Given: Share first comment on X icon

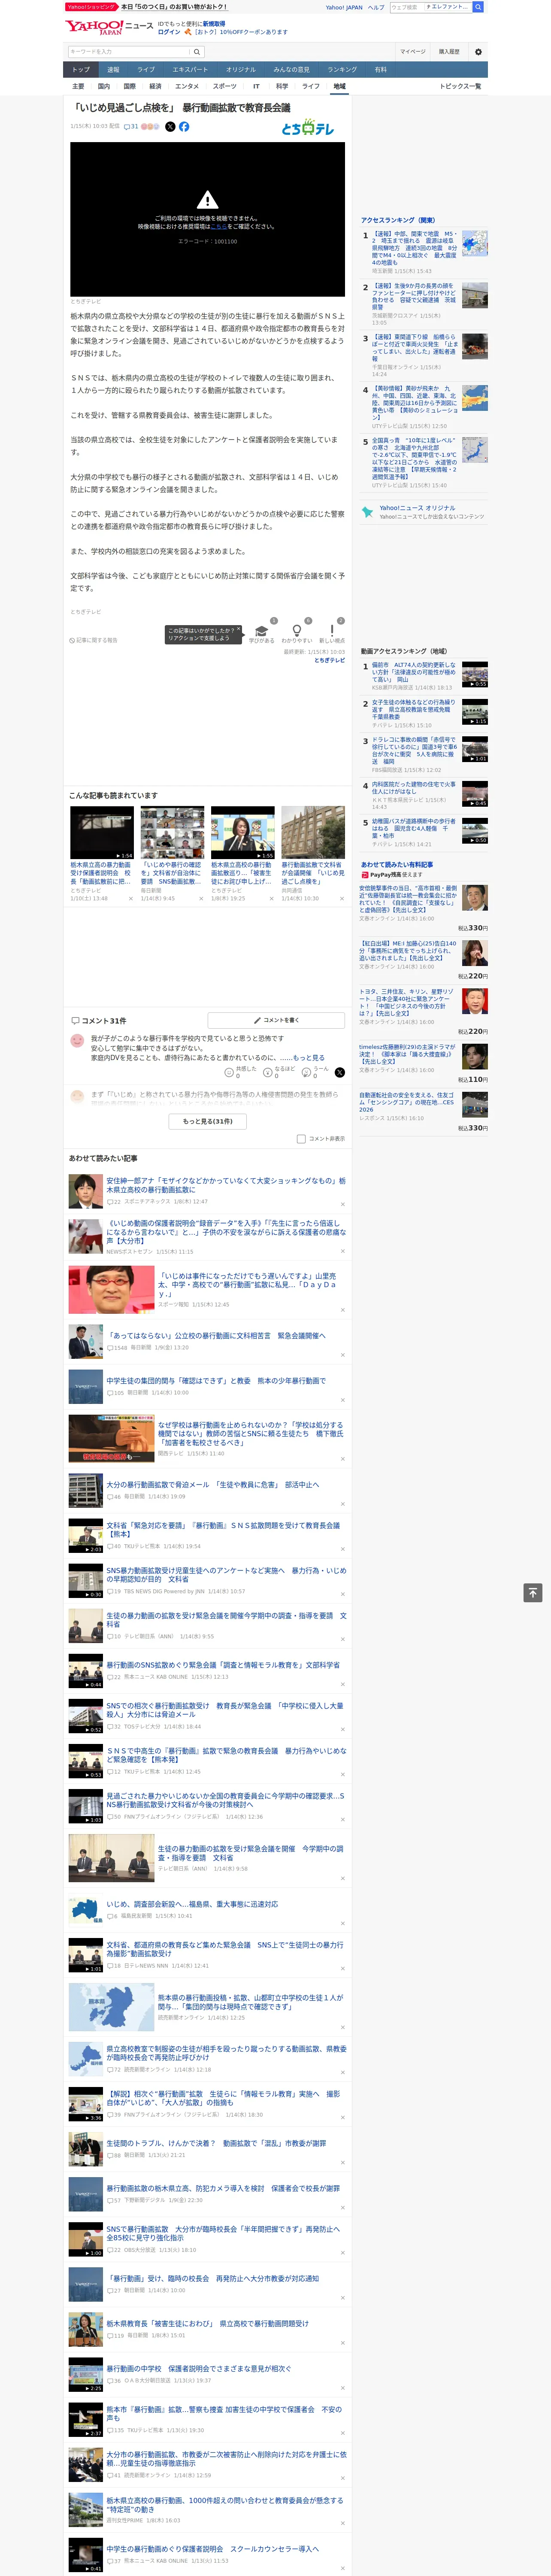Looking at the screenshot, I should coord(340,1072).
